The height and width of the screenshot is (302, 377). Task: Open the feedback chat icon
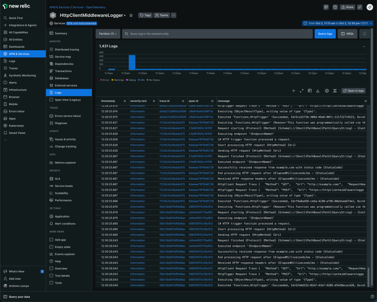pyautogui.click(x=326, y=7)
